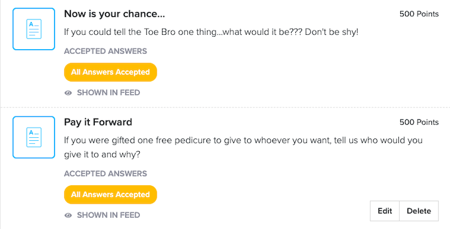
Task: Click SHOWN IN FEED text under first question
Action: (x=109, y=92)
